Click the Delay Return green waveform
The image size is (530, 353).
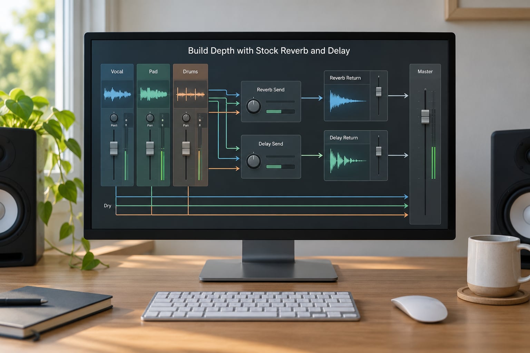347,160
